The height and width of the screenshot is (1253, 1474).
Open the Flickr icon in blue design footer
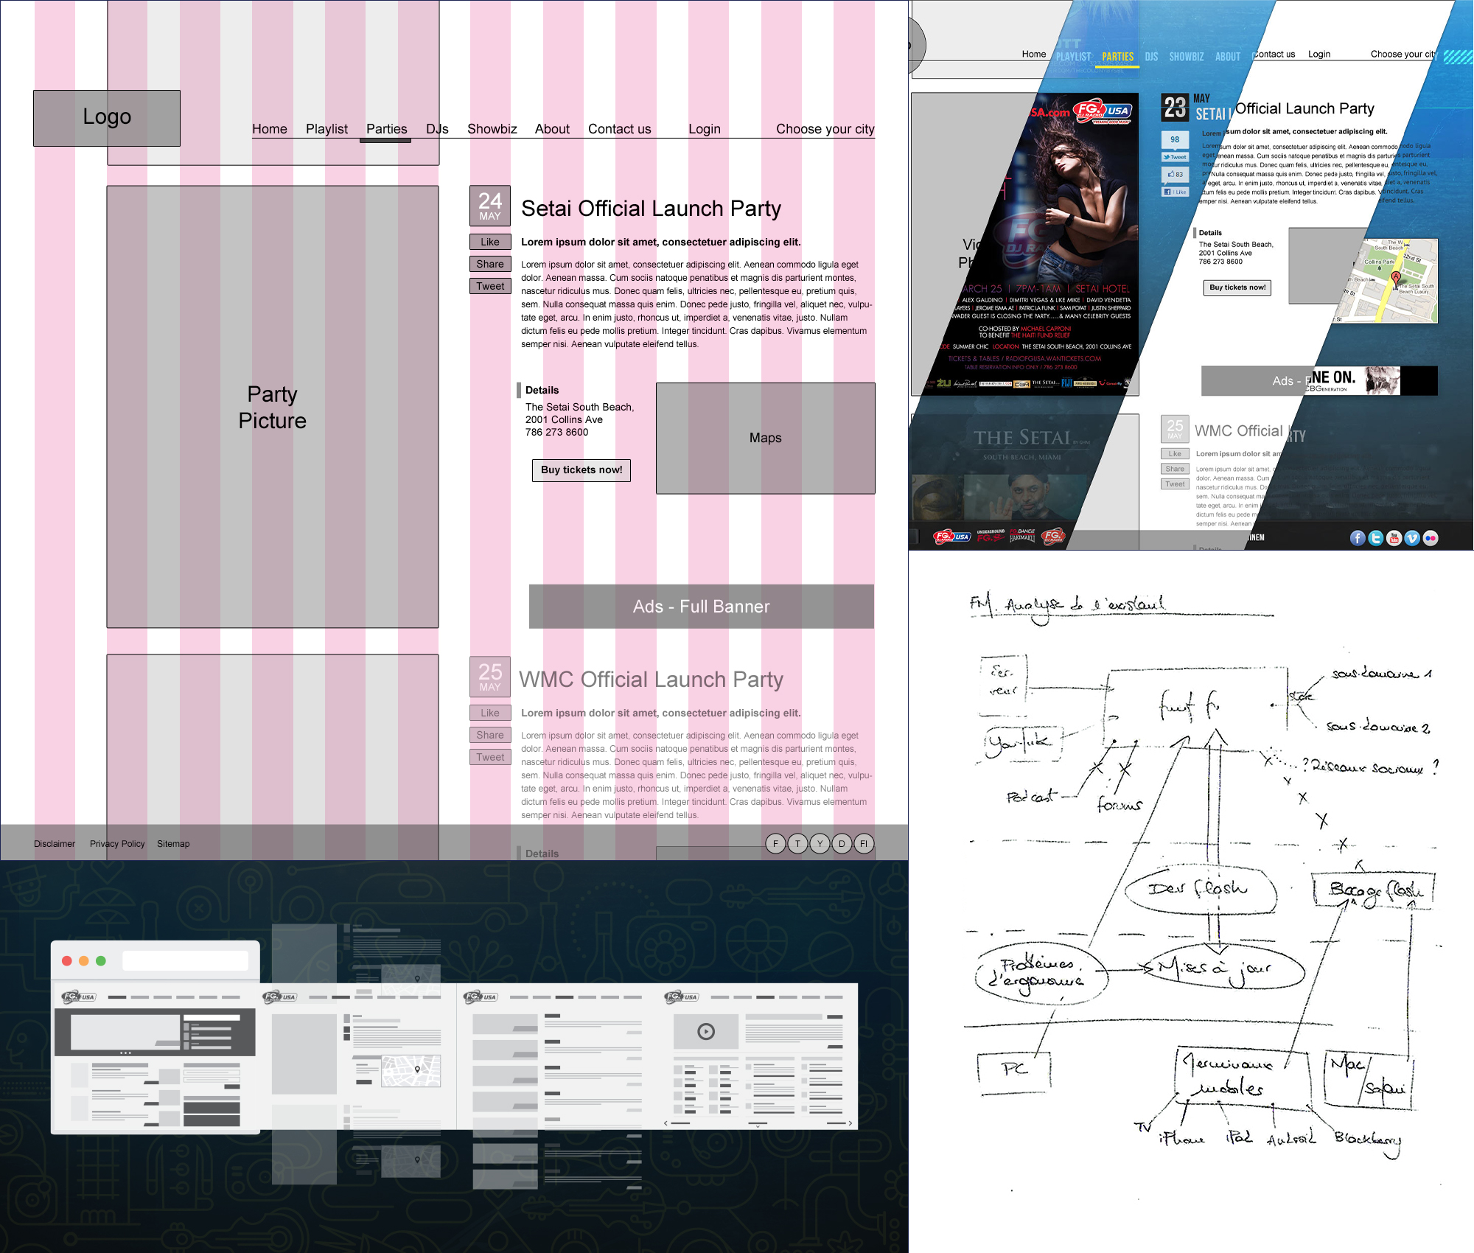(x=1431, y=538)
